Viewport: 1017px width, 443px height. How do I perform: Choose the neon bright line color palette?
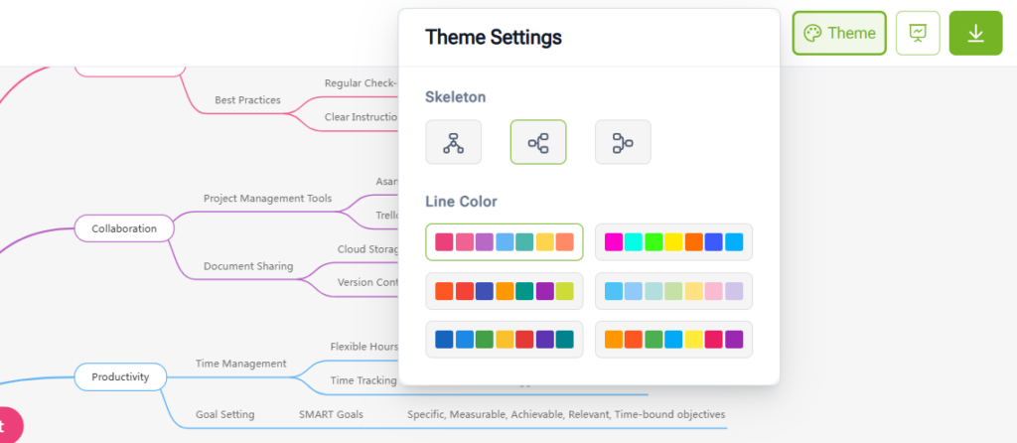coord(673,242)
